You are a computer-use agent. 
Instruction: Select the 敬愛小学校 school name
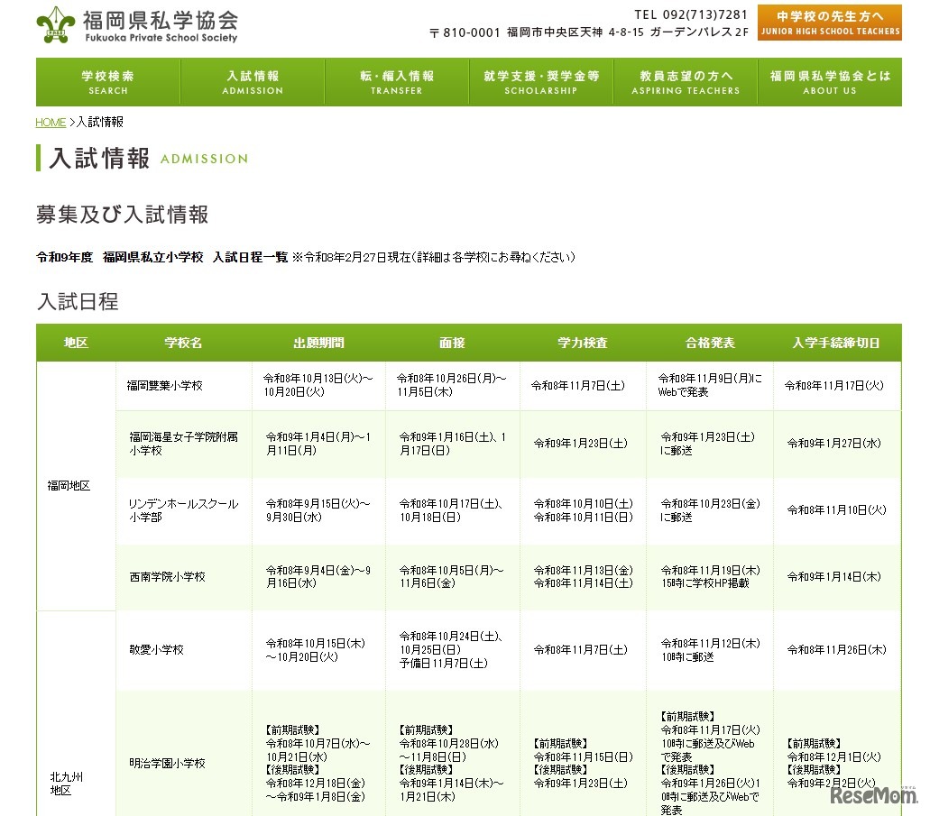[x=157, y=650]
